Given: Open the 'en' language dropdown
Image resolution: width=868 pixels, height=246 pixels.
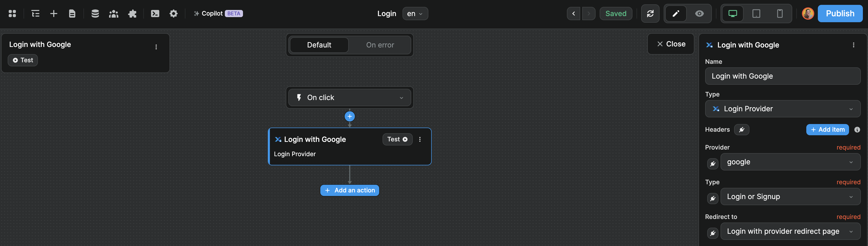Looking at the screenshot, I should tap(415, 14).
